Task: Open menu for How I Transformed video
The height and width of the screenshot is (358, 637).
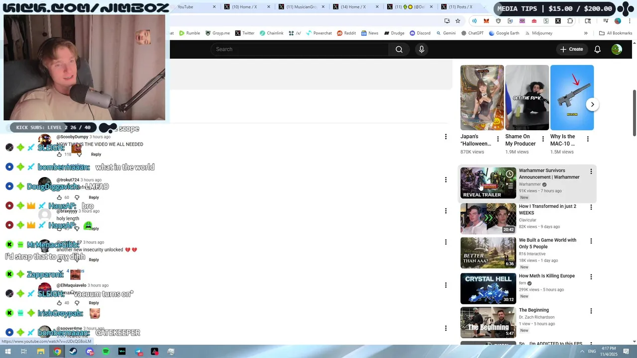Action: tap(591, 207)
